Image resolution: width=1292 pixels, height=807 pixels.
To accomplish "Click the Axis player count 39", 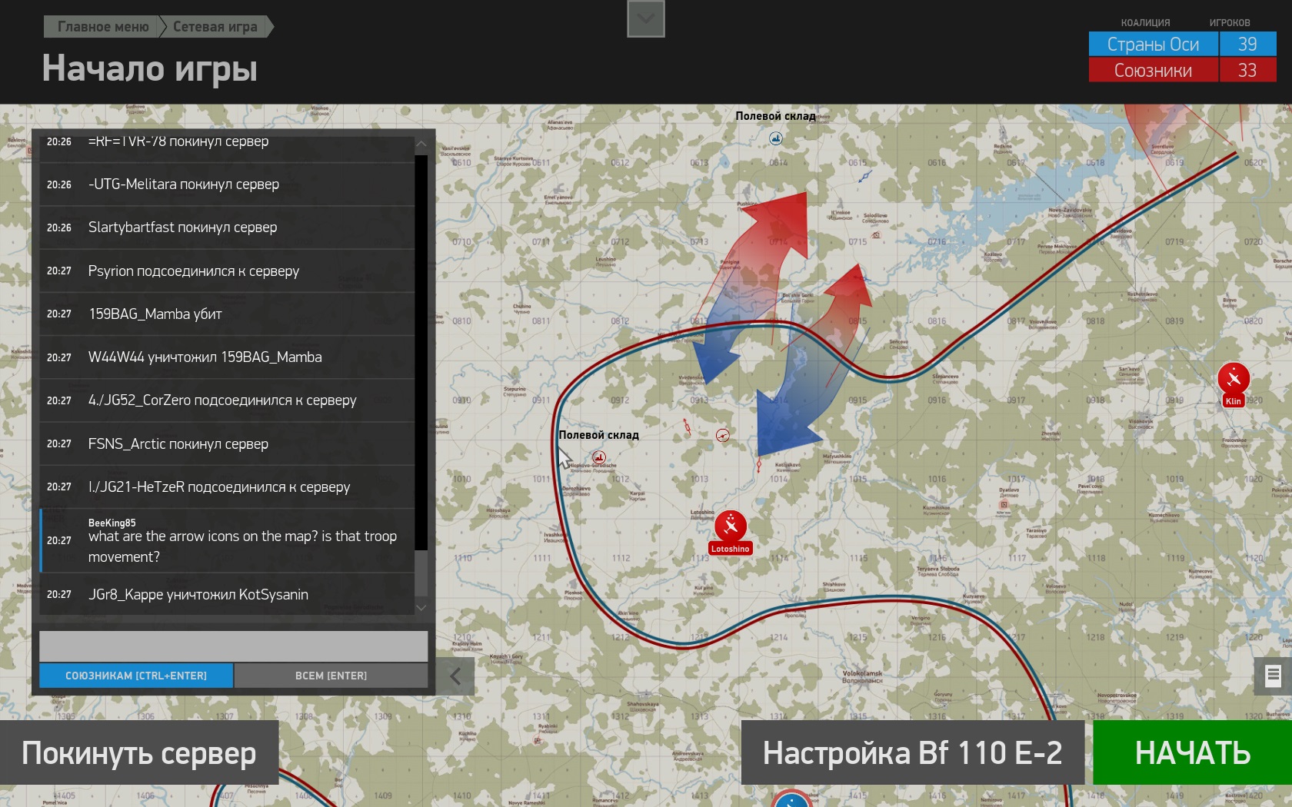I will coord(1247,44).
